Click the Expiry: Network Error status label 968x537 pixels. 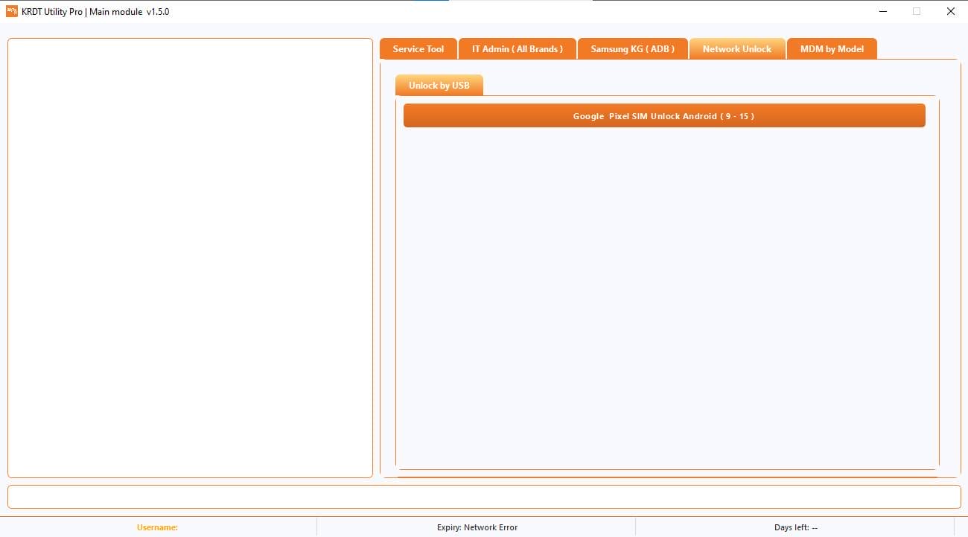(477, 527)
